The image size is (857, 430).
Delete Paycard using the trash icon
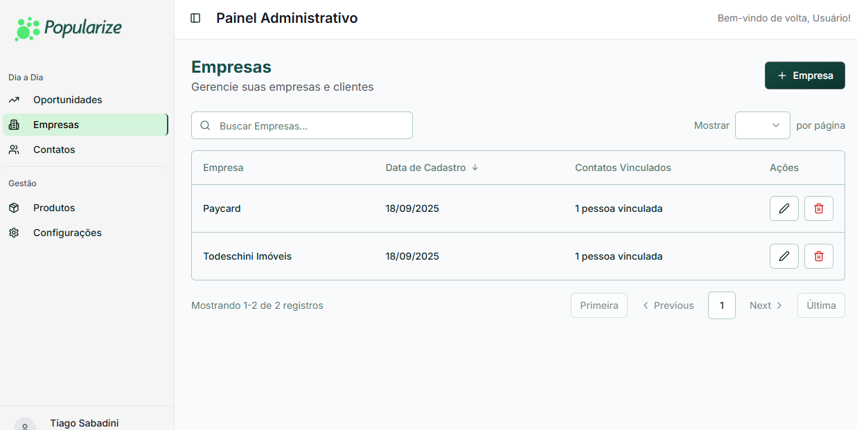click(819, 208)
